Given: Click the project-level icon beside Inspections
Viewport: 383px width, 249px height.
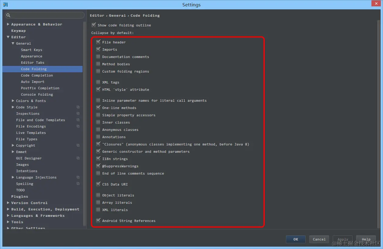Looking at the screenshot, I should coord(78,114).
